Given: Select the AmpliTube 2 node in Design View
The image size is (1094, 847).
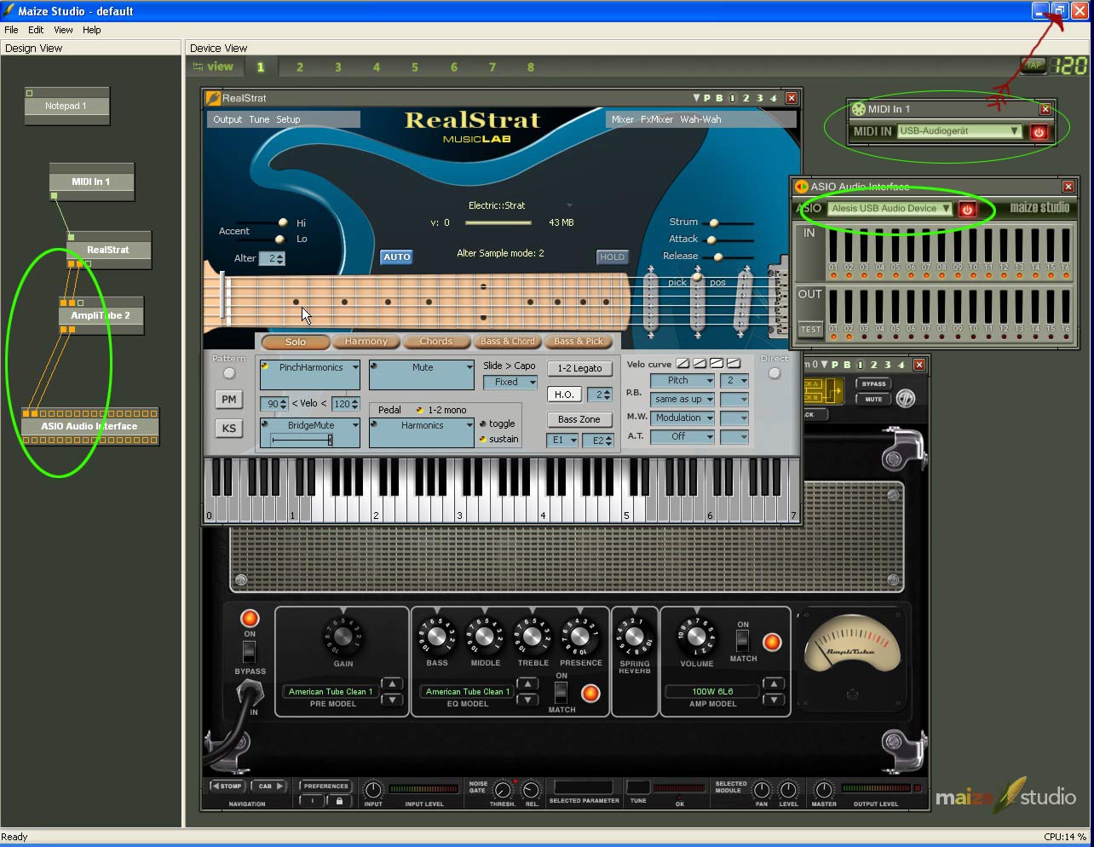Looking at the screenshot, I should tap(101, 314).
